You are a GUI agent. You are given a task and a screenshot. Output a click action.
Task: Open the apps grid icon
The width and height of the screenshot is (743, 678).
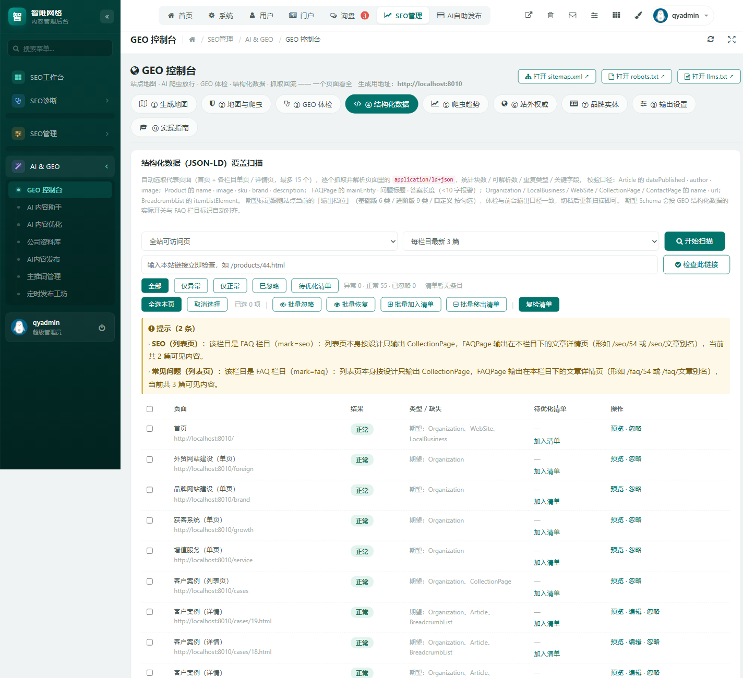616,15
